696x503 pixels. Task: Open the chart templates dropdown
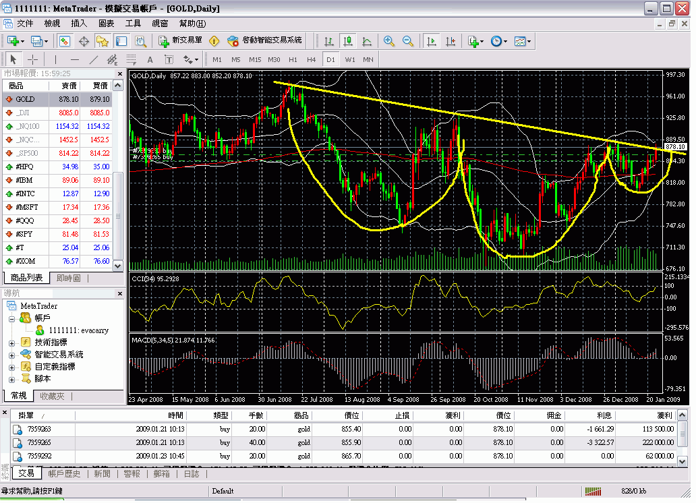[523, 41]
